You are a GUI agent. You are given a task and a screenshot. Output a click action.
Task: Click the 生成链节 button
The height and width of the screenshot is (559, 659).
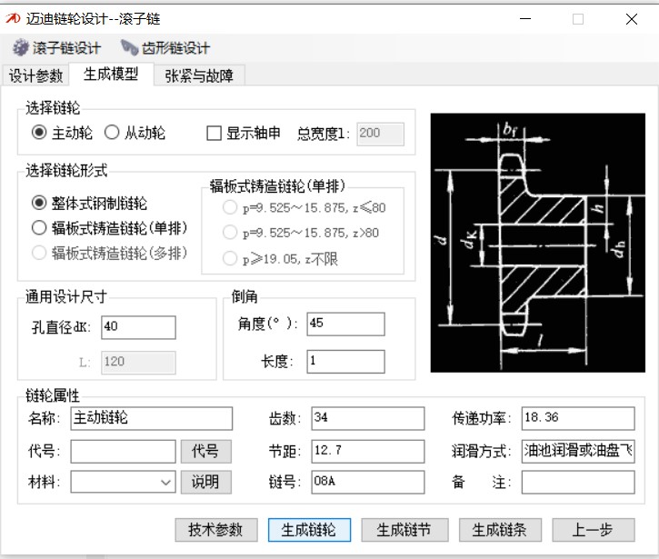point(404,530)
